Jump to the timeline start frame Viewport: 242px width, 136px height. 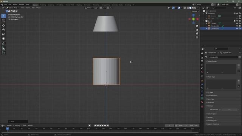[95, 125]
